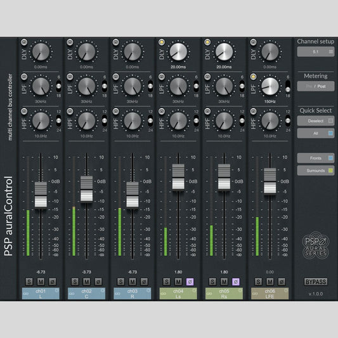Image resolution: width=338 pixels, height=338 pixels.
Task: Mute channel ch05 Rs
Action: click(x=224, y=282)
